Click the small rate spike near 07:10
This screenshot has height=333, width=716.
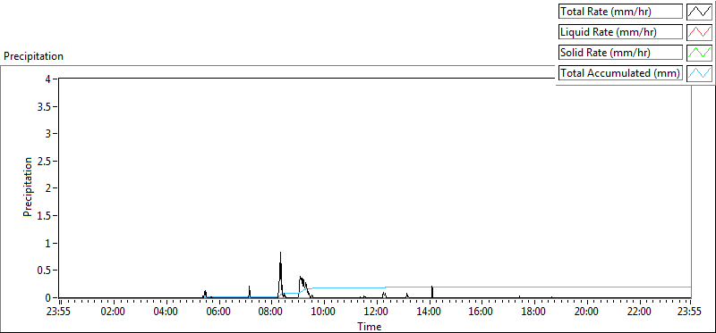click(250, 292)
